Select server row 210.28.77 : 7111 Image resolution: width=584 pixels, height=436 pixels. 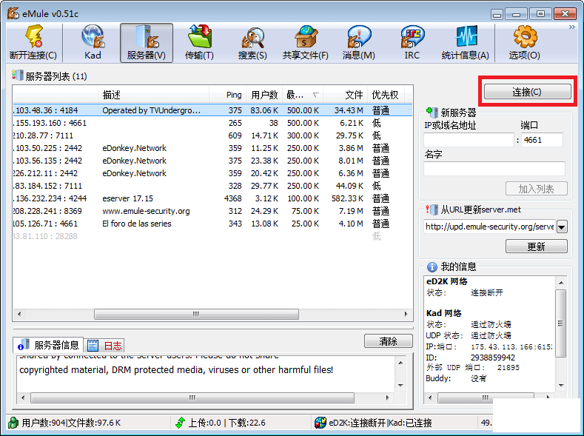212,135
